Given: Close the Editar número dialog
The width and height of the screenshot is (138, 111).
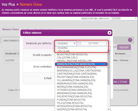Looking at the screenshot, I should (x=110, y=33).
